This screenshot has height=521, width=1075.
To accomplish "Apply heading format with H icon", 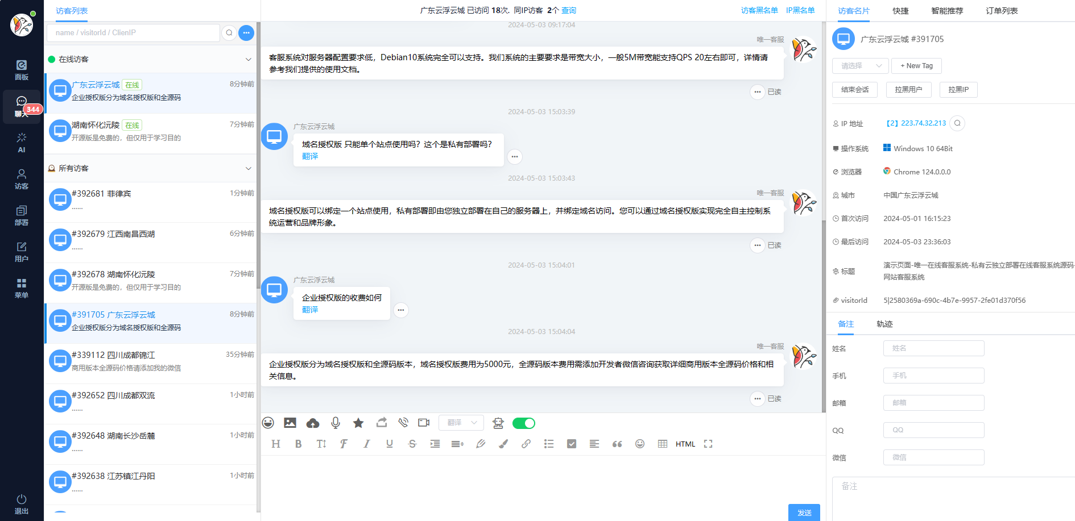I will point(276,444).
